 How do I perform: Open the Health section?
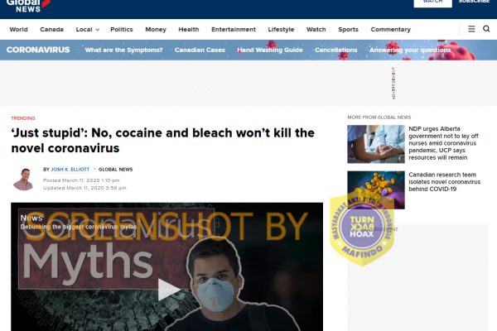coord(189,30)
